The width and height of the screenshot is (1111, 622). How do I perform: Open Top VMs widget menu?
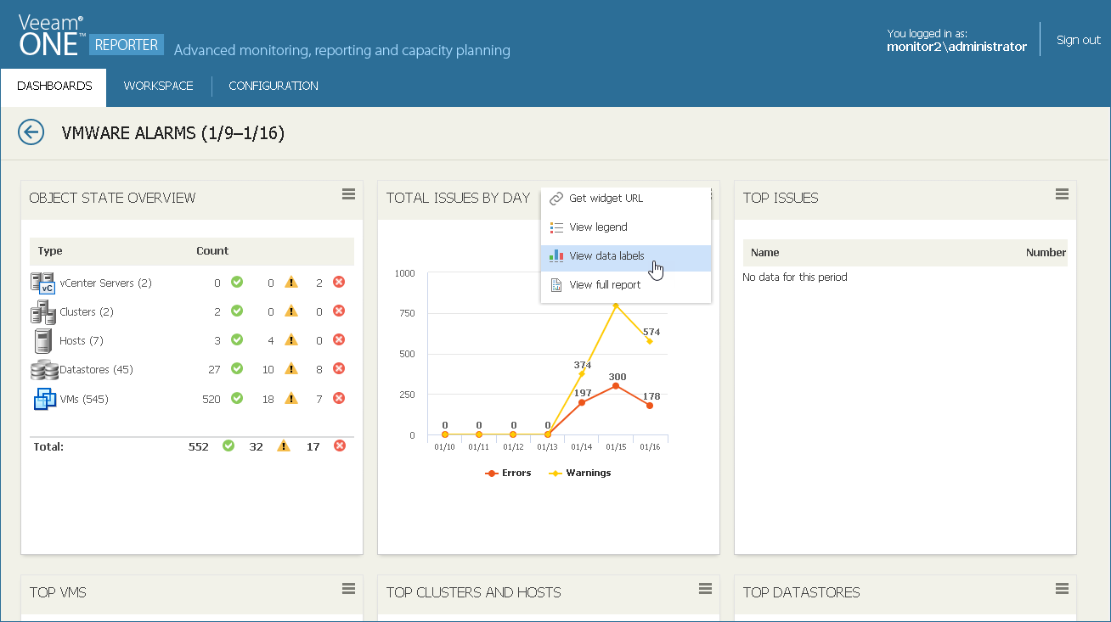pos(348,589)
